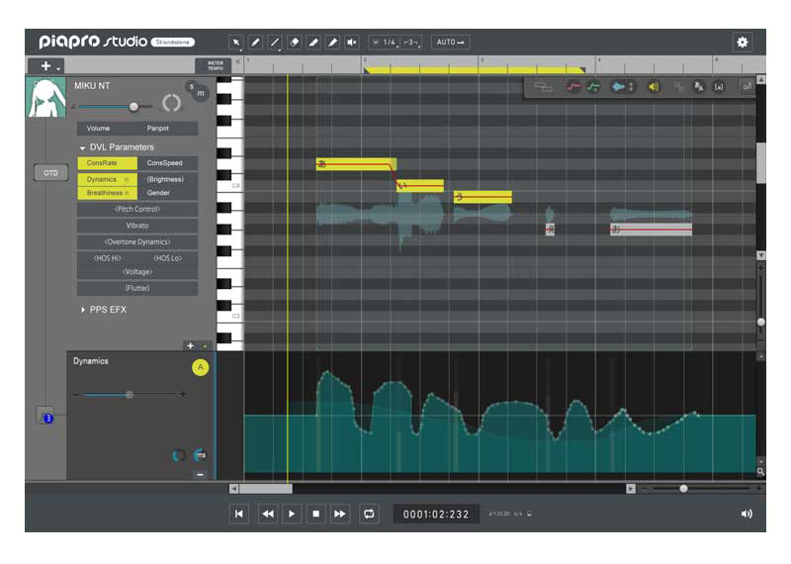Select the Flutter parameter

point(137,288)
